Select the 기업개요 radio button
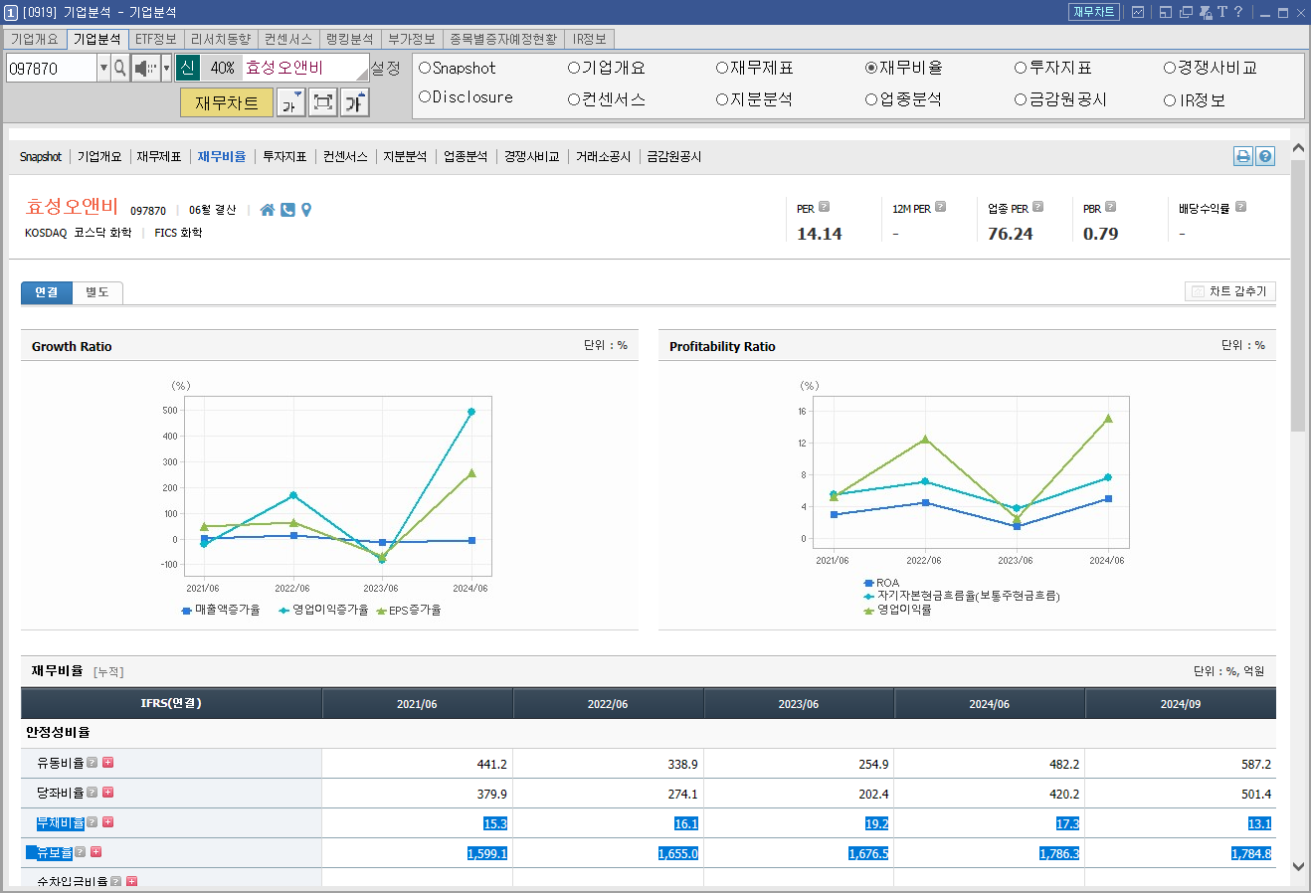 click(574, 68)
